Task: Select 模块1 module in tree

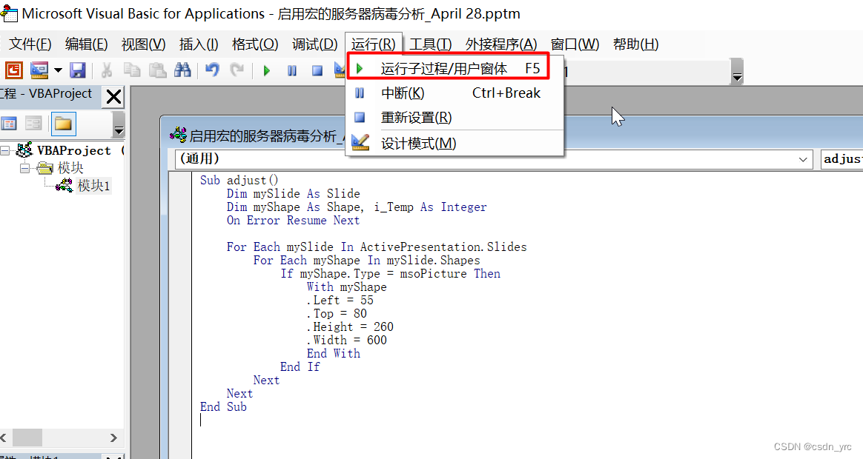Action: click(93, 186)
